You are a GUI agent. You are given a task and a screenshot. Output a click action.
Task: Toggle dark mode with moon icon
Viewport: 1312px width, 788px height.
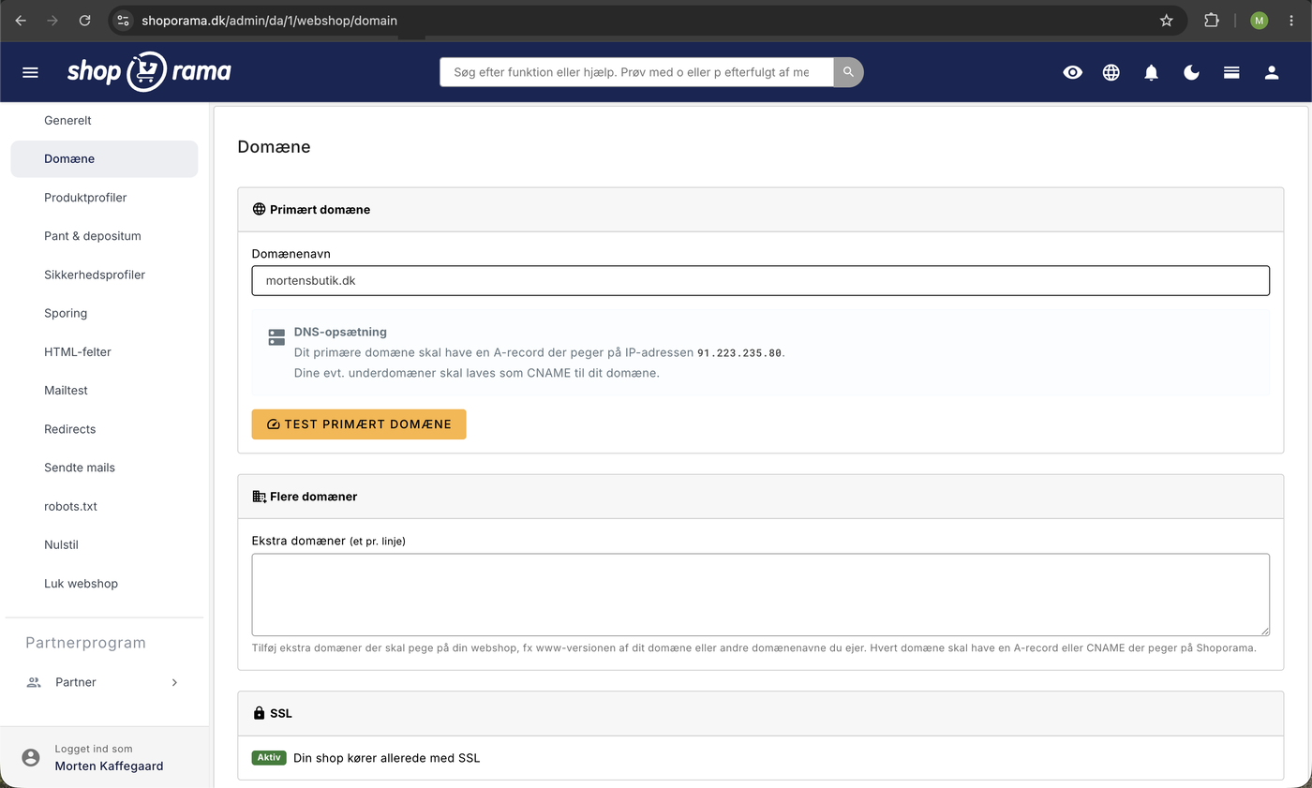pyautogui.click(x=1192, y=72)
